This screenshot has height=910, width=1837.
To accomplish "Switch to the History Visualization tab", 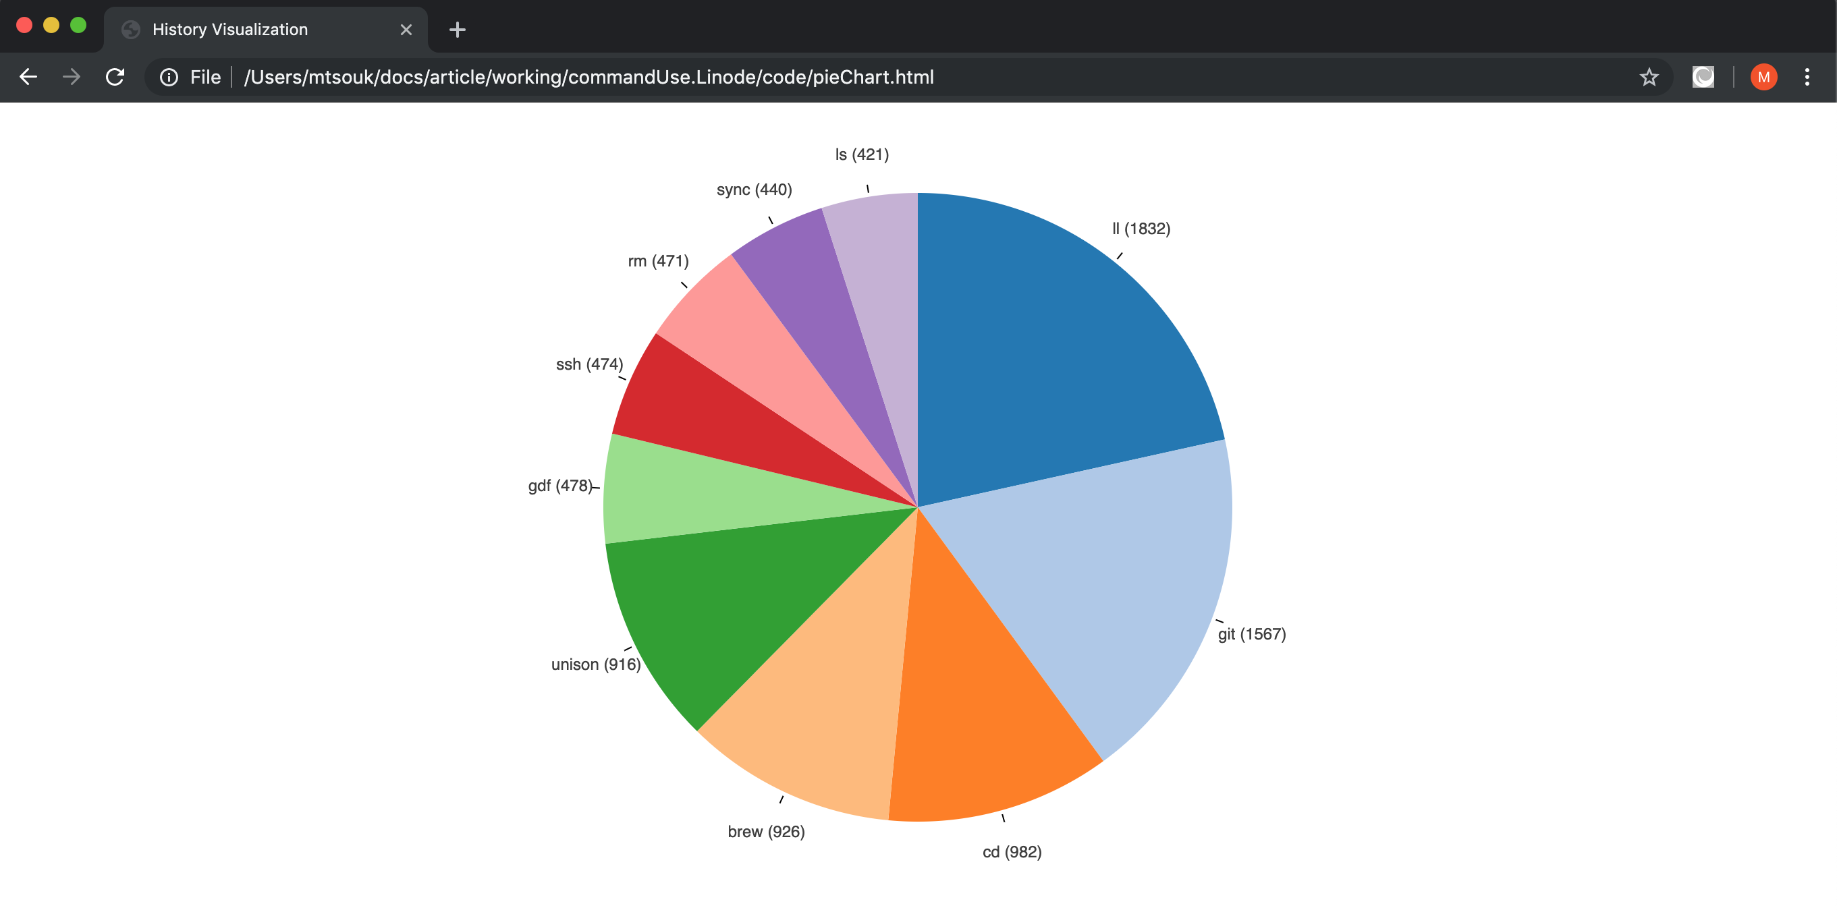I will click(x=228, y=29).
